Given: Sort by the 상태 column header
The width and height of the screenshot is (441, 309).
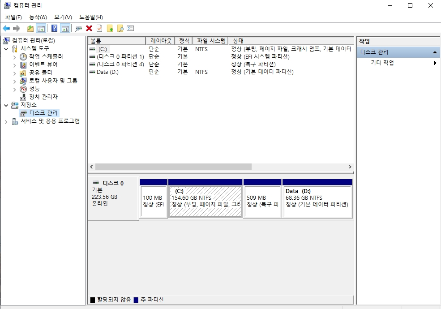Looking at the screenshot, I should pyautogui.click(x=291, y=41).
